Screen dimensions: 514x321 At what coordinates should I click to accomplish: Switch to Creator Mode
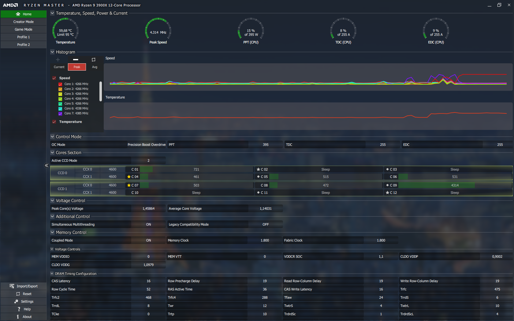(24, 22)
